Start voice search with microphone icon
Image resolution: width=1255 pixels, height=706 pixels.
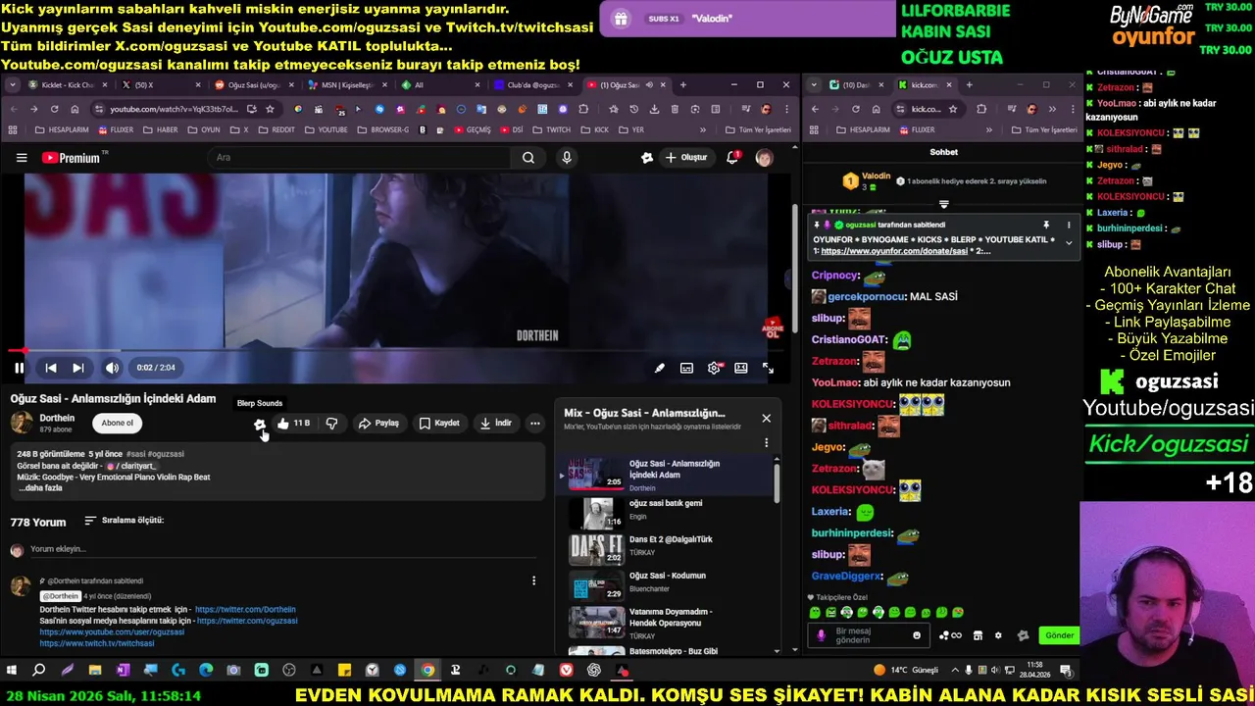coord(567,158)
